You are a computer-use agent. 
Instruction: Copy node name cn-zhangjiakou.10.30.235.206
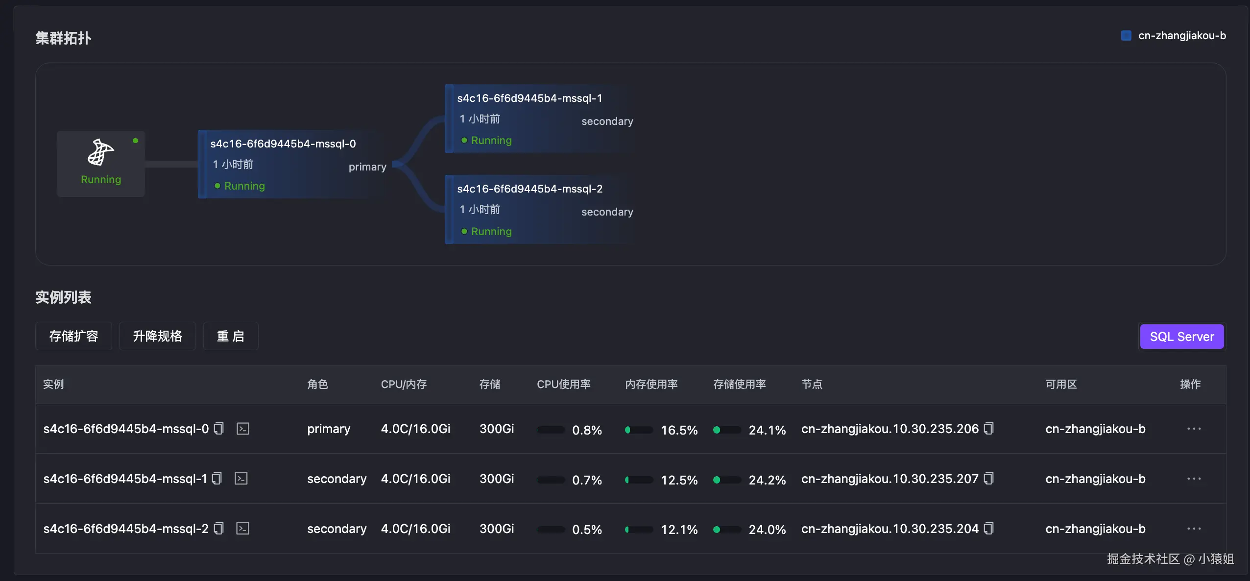(989, 429)
